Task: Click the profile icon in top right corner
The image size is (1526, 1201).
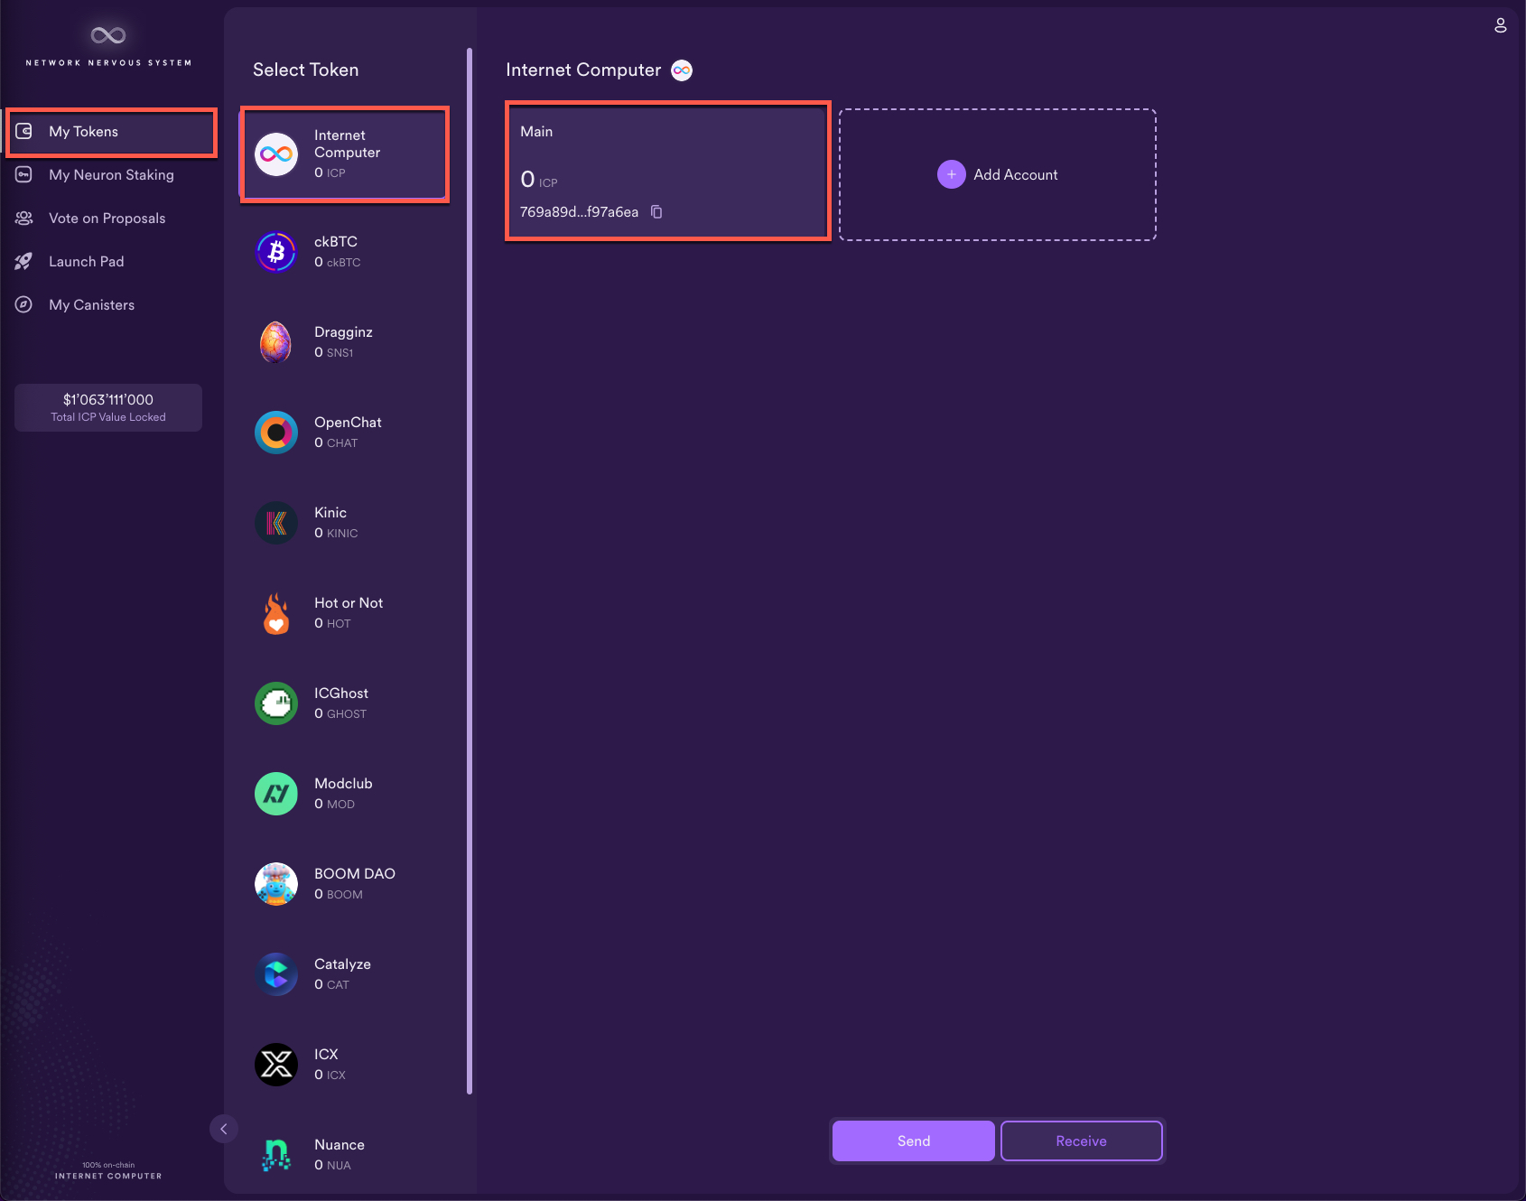Action: [1500, 25]
